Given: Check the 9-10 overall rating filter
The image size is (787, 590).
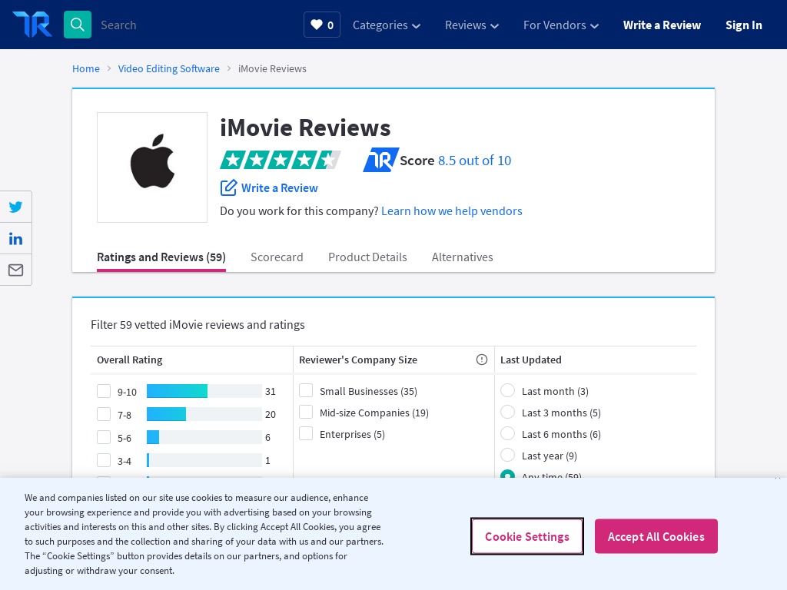Looking at the screenshot, I should tap(104, 391).
